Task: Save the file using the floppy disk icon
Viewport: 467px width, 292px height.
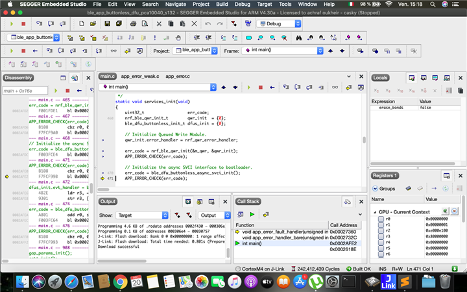Action: (x=107, y=23)
